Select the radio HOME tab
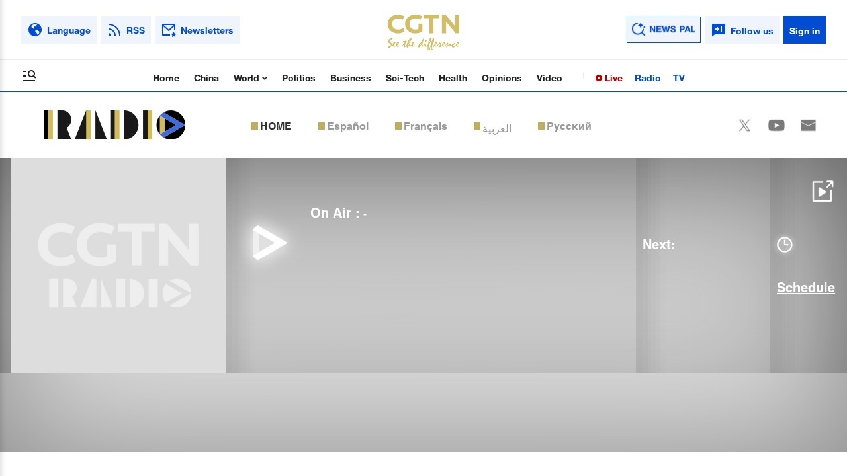The image size is (847, 476). click(x=271, y=126)
